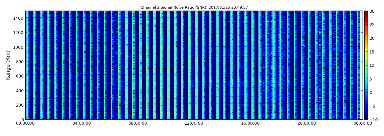The width and height of the screenshot is (384, 136).
Task: Click the 1400 range tick label
Action: click(x=19, y=18)
